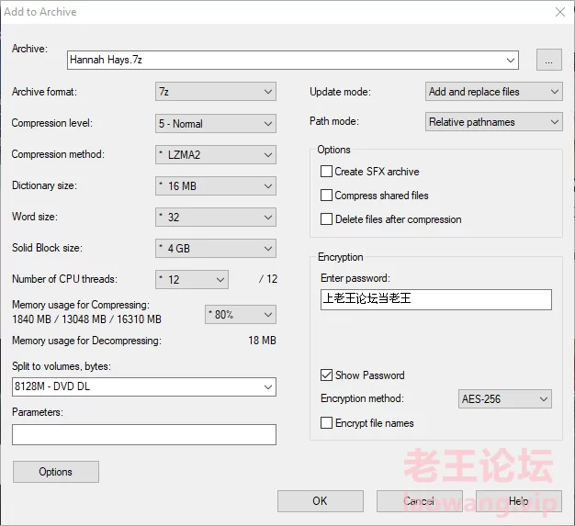The image size is (575, 526).
Task: Click the browse button next to Archive field
Action: (x=548, y=60)
